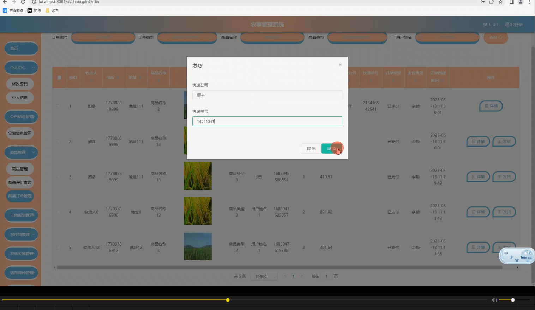
Task: Close the 发货 dialog with the X icon
Action: coord(340,64)
